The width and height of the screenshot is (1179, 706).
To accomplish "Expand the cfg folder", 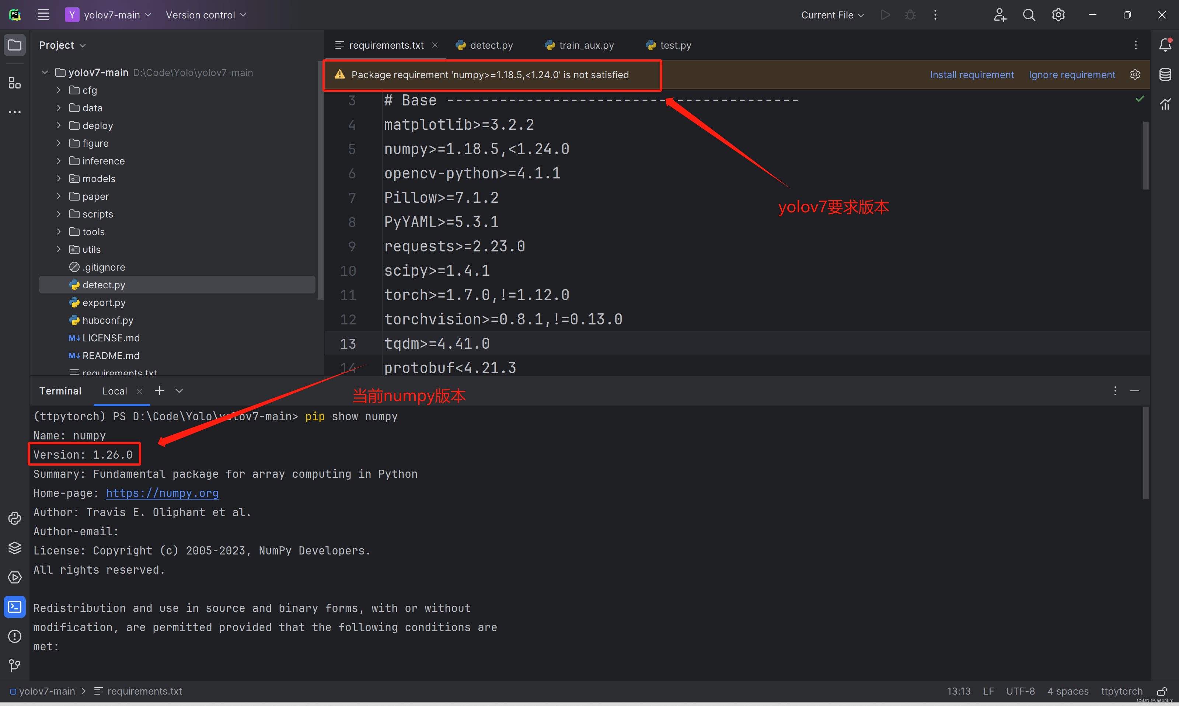I will pyautogui.click(x=59, y=90).
